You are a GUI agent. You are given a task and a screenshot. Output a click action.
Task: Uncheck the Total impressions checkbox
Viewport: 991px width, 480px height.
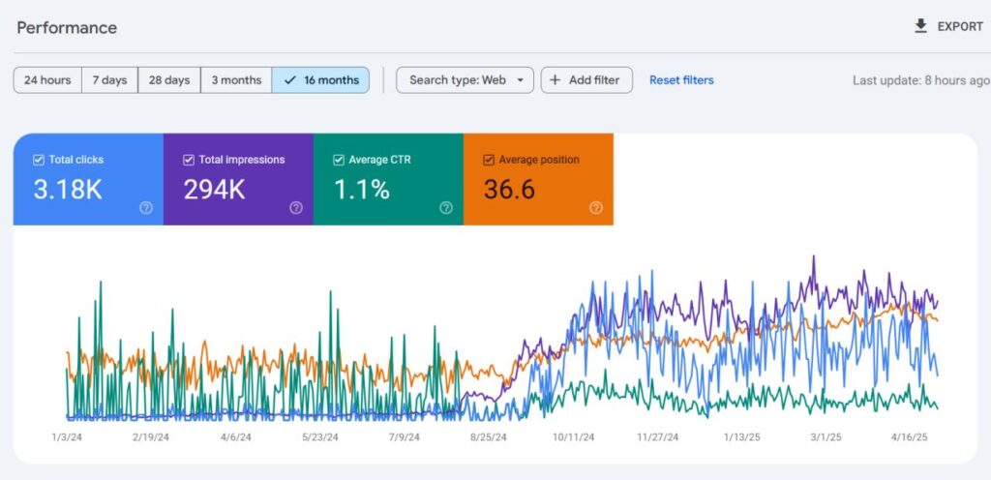coord(189,160)
